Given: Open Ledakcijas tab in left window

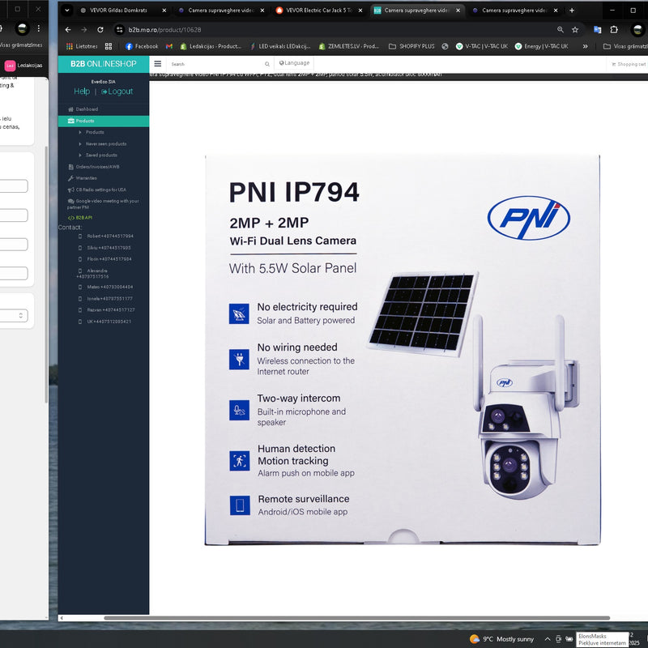Looking at the screenshot, I should click(x=24, y=66).
